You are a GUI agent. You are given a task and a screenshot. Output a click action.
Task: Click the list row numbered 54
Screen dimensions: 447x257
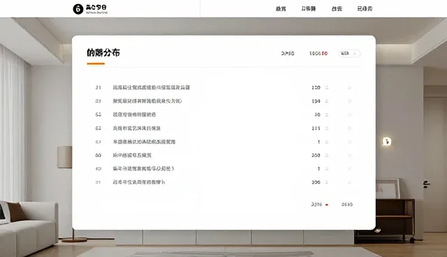tap(223, 115)
